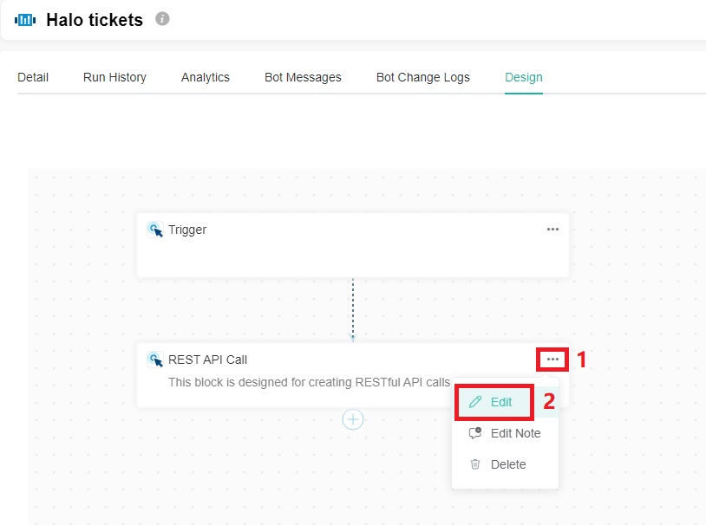Open the Bot Change Logs tab
This screenshot has width=706, height=525.
(423, 77)
